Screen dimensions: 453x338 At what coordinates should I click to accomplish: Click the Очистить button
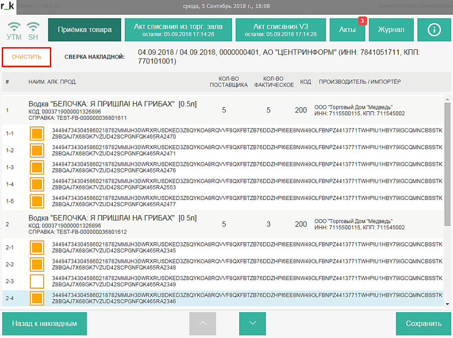pos(27,57)
